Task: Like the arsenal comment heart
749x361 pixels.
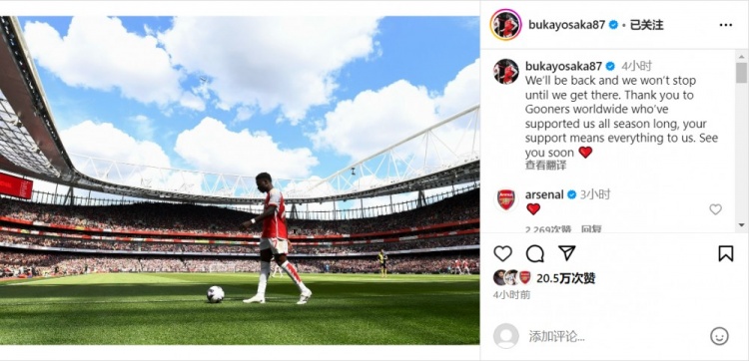Action: coord(715,209)
